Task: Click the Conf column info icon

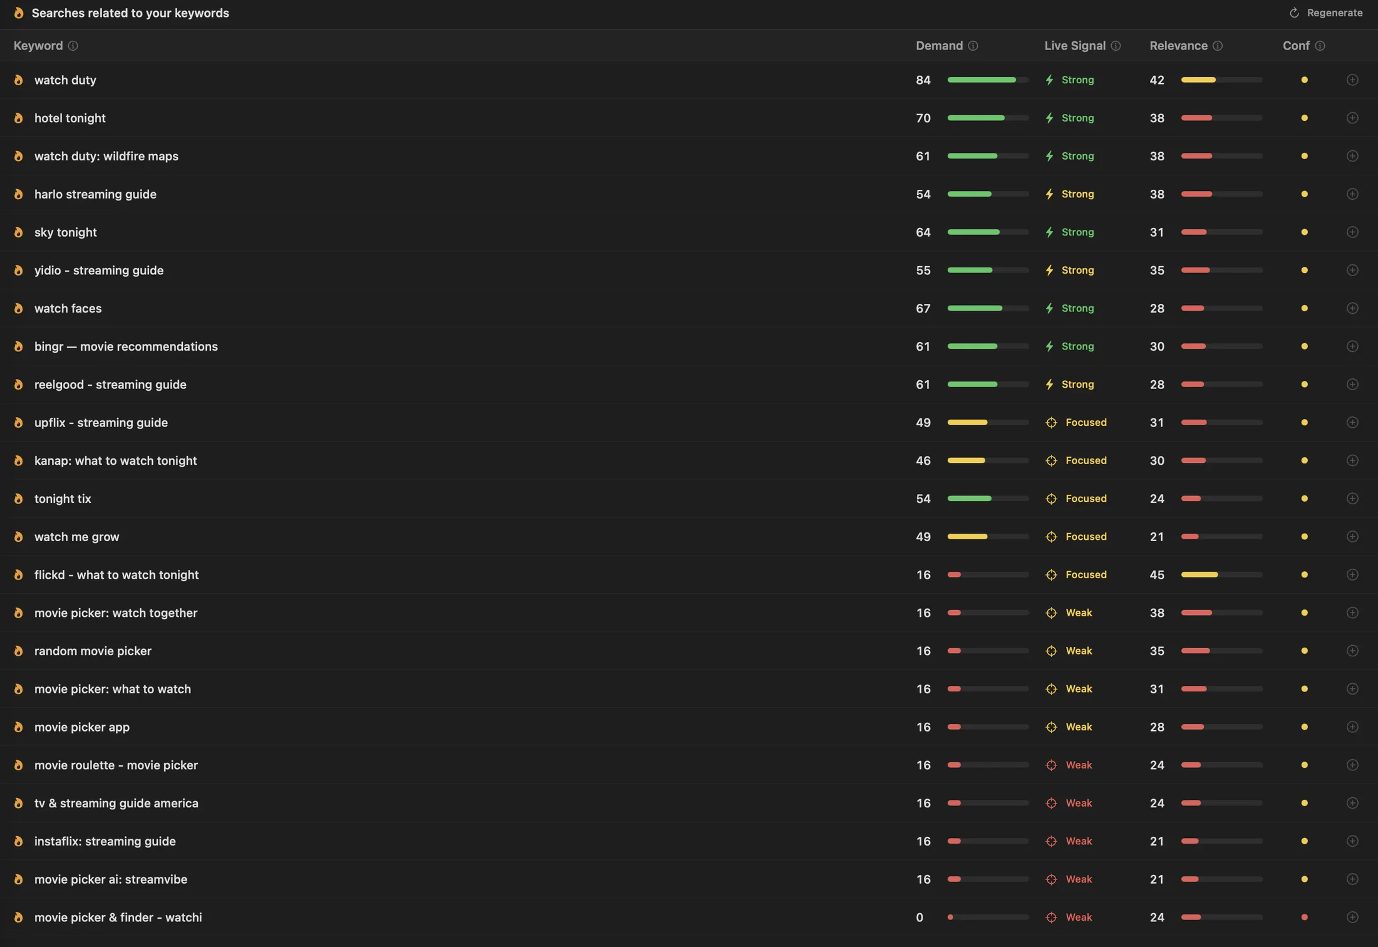Action: (1320, 46)
